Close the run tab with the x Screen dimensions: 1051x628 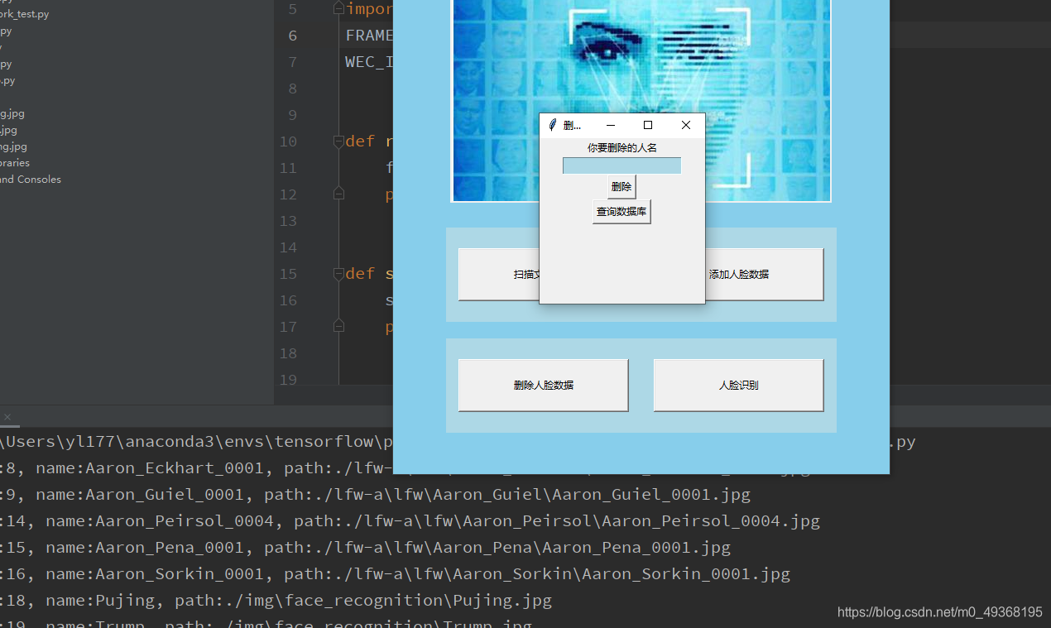coord(7,417)
